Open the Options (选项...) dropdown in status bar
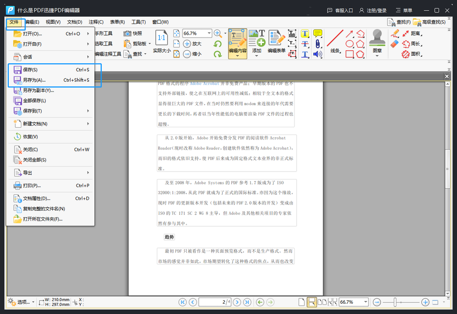The height and width of the screenshot is (314, 457). pyautogui.click(x=21, y=302)
